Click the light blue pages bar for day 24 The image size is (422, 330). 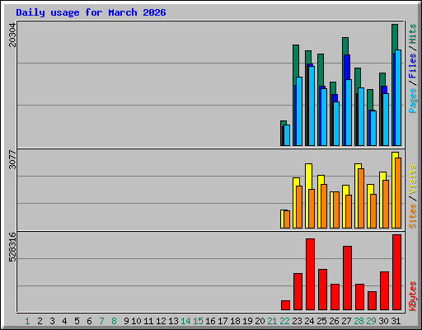(312, 106)
